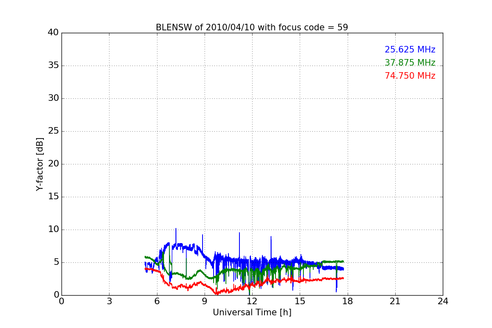Click the plot title BLENSW of 2010/04/10
The width and height of the screenshot is (492, 328).
pyautogui.click(x=252, y=27)
